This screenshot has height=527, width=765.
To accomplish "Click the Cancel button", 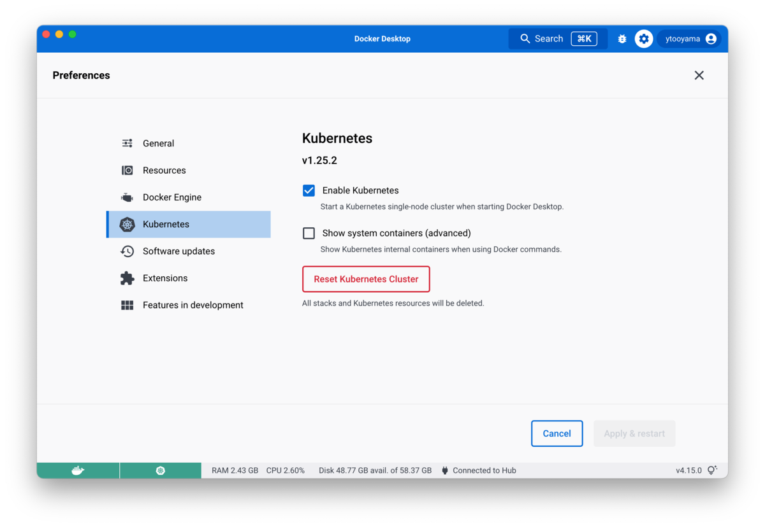I will coord(557,433).
